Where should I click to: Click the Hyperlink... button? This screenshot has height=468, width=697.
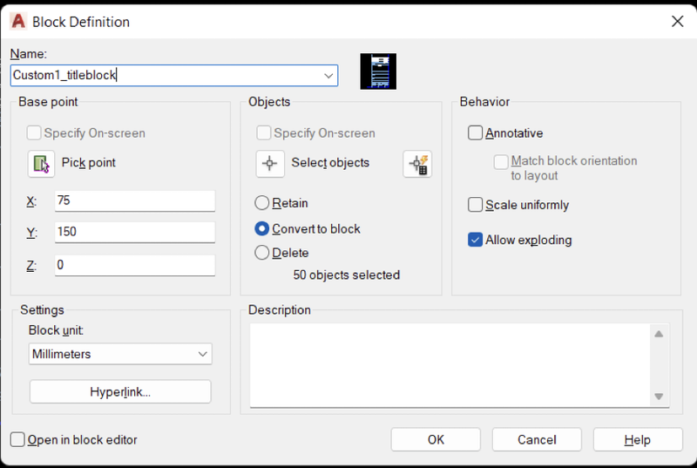[120, 391]
